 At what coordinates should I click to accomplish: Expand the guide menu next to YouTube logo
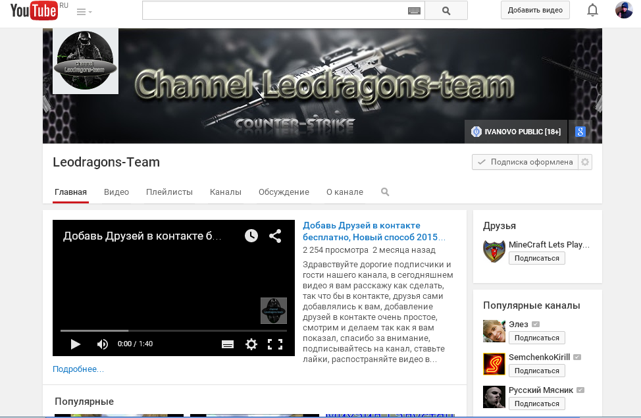[x=84, y=12]
